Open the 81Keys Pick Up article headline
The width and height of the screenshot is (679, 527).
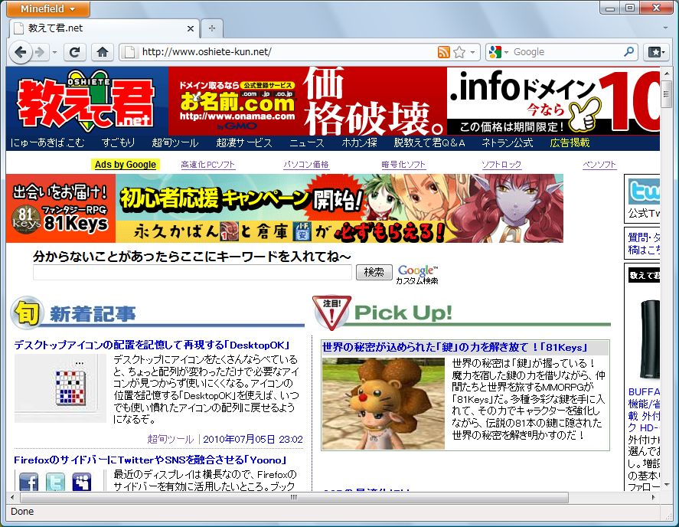pyautogui.click(x=455, y=347)
